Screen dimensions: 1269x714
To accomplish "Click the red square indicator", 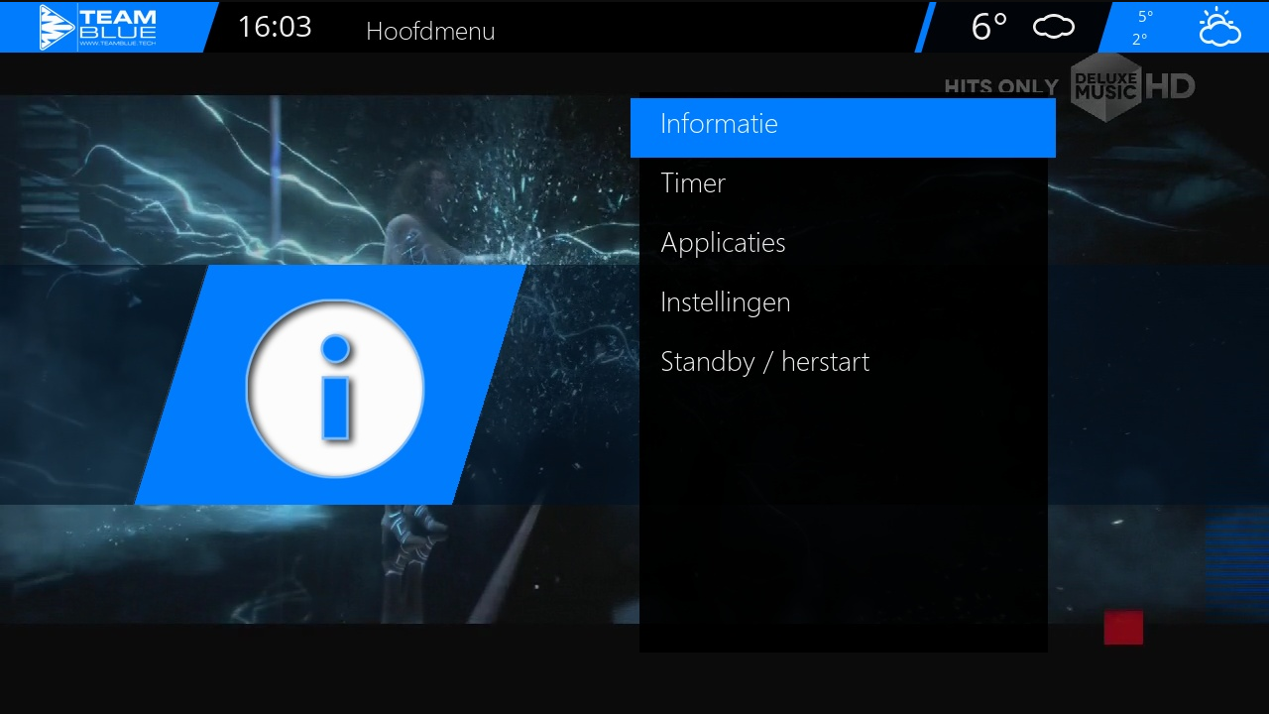I will tap(1123, 628).
